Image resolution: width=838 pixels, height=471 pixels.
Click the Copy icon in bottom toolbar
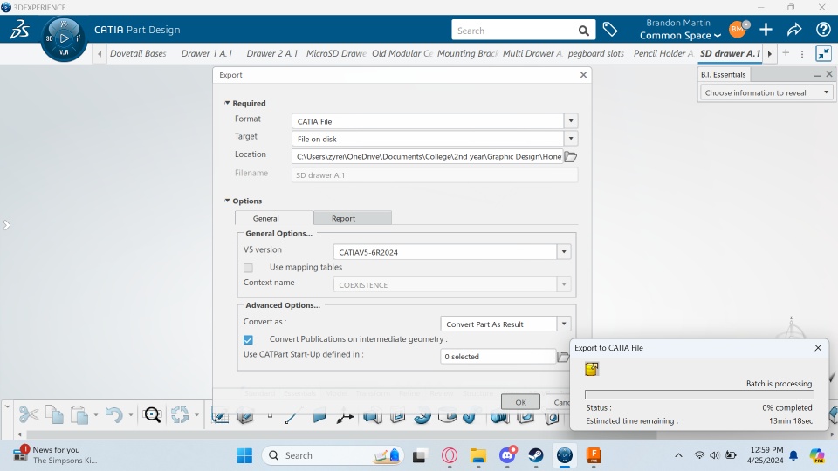[x=54, y=414]
